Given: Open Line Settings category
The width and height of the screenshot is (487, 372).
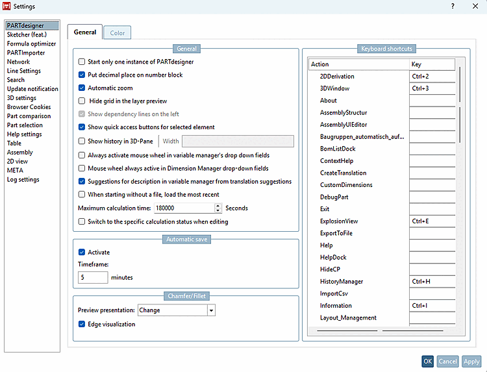Looking at the screenshot, I should point(24,71).
